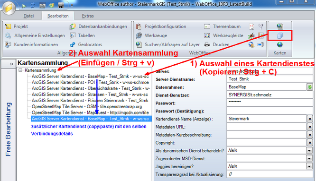Select the OpenStreetMap MapQuest tile server entry
The image size is (316, 181).
[90, 112]
